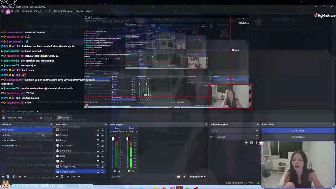Open the Mic/Aux channel dropdown
The width and height of the screenshot is (336, 189).
point(131,131)
